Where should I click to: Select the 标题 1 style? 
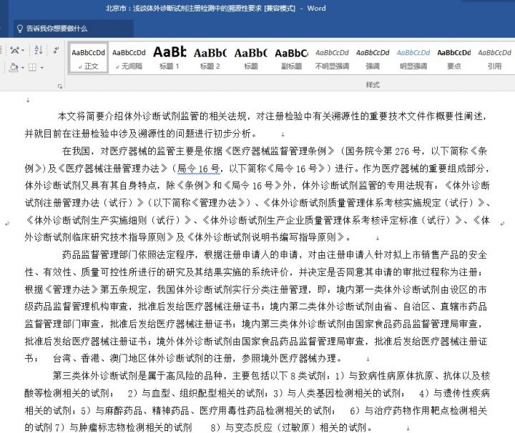[170, 57]
